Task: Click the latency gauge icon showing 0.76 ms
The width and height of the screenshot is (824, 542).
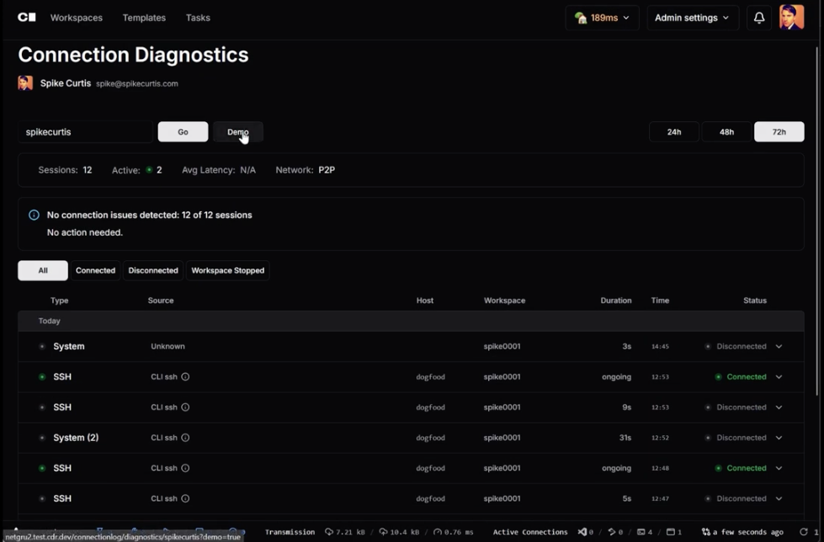Action: [437, 532]
